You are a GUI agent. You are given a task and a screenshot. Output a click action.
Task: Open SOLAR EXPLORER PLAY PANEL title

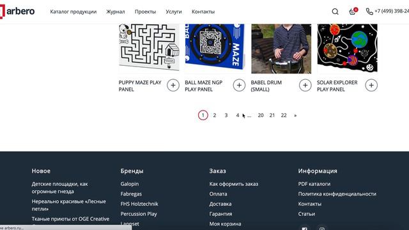[x=337, y=86]
